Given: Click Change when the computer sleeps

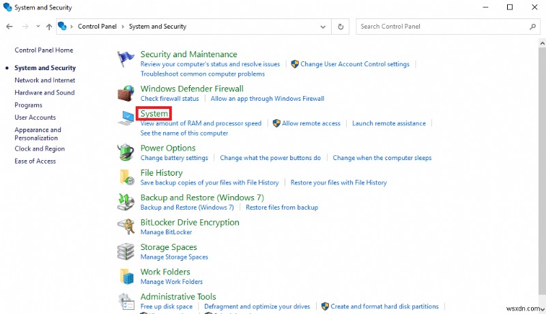Looking at the screenshot, I should 382,158.
